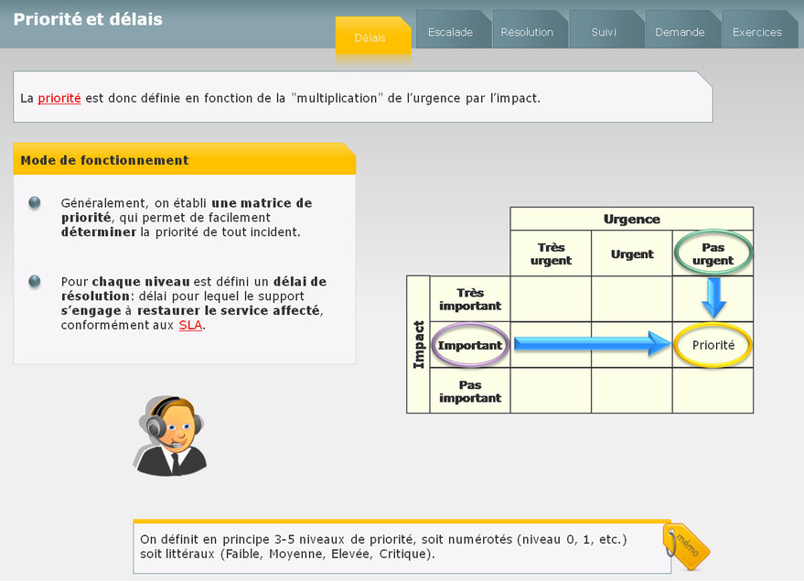Select the purple-circled "Important" row label
The width and height of the screenshot is (804, 582).
click(x=470, y=345)
